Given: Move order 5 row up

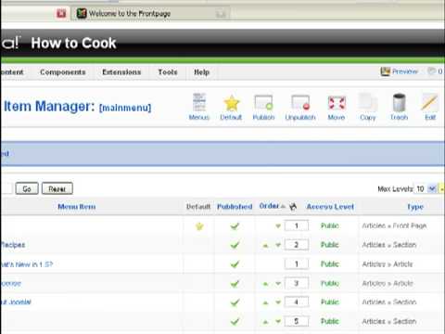Looking at the screenshot, I should (x=265, y=322).
